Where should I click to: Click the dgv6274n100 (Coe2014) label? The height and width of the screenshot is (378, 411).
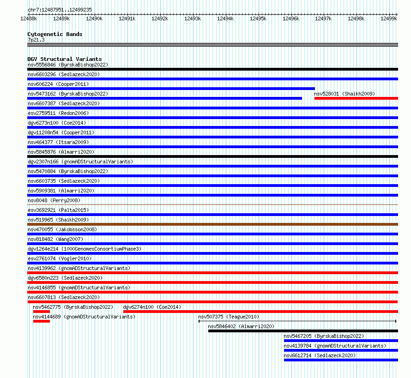[152, 307]
